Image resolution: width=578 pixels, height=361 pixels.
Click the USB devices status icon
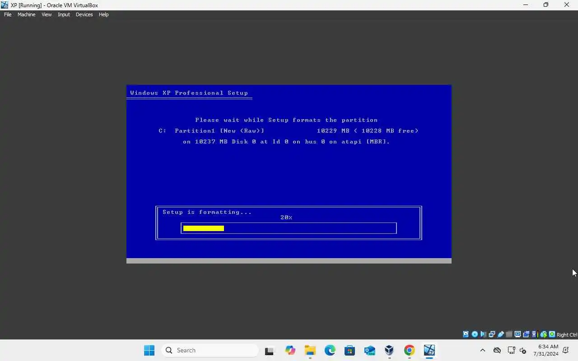click(501, 334)
